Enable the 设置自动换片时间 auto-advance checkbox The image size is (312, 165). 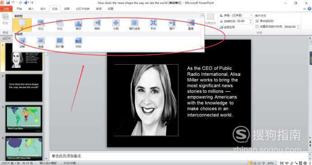[x=257, y=27]
